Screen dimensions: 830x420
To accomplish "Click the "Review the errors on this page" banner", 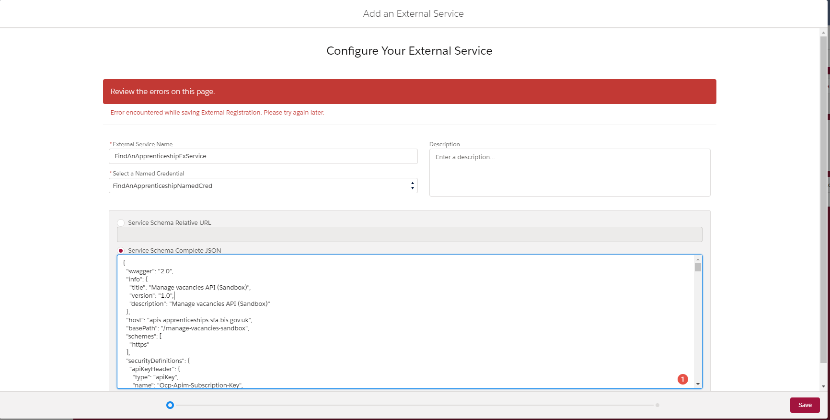I will tap(409, 92).
